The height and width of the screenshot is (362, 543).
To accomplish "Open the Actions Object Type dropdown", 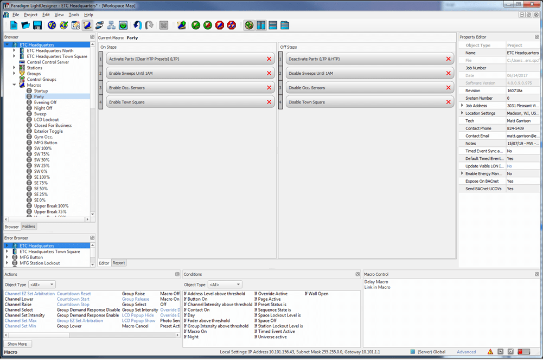I will [42, 285].
